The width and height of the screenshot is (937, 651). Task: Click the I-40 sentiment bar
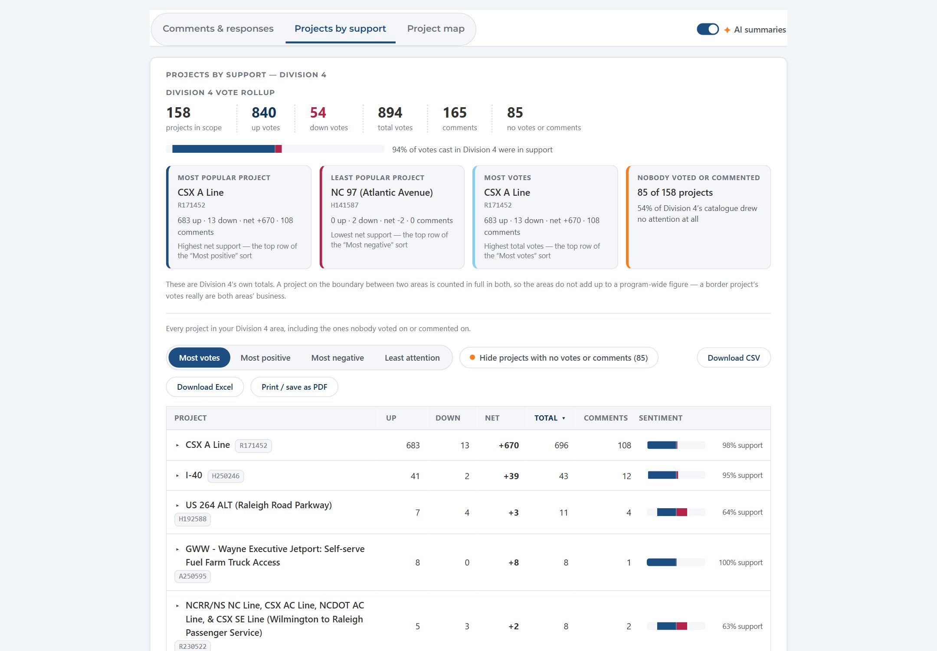tap(676, 475)
